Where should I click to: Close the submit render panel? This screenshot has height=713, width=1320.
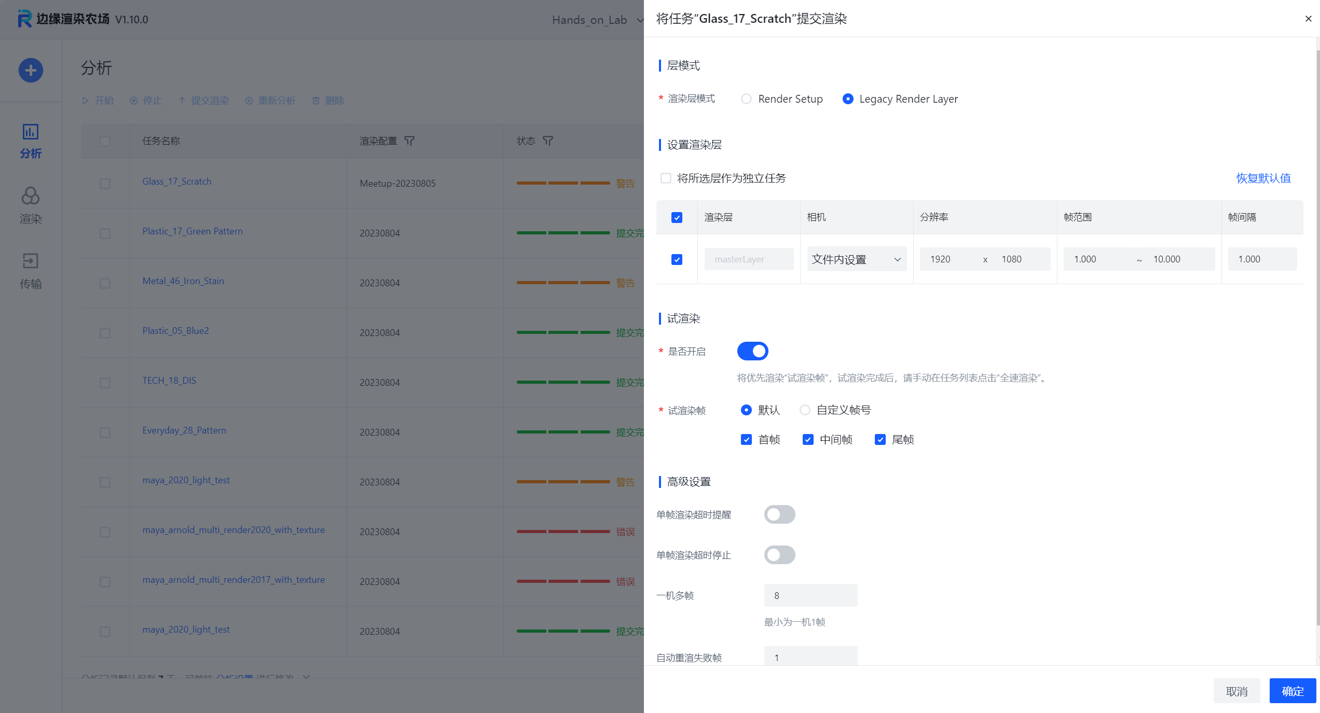pyautogui.click(x=1308, y=19)
